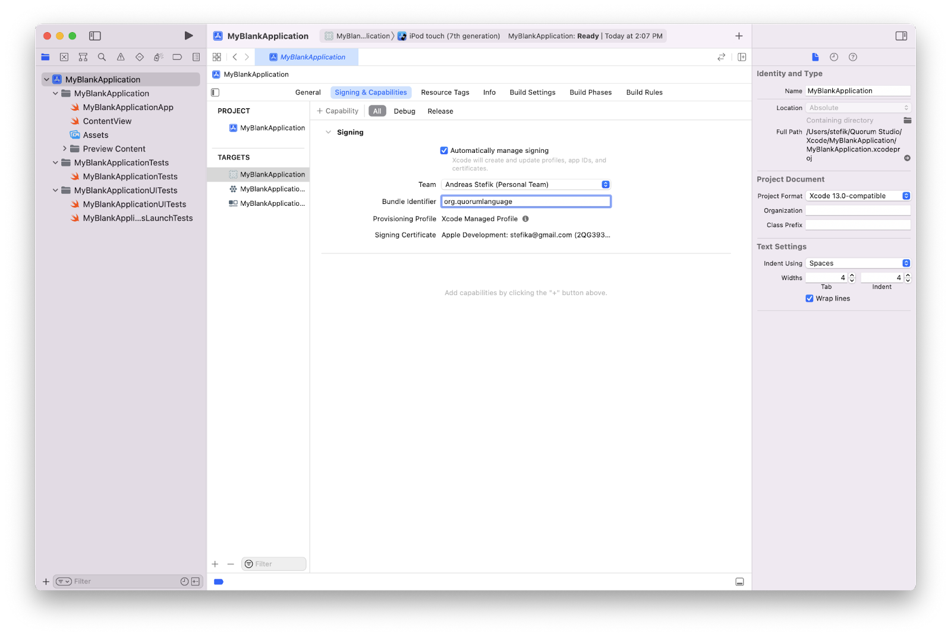Add a new target with the plus button
951x637 pixels.
pyautogui.click(x=215, y=564)
